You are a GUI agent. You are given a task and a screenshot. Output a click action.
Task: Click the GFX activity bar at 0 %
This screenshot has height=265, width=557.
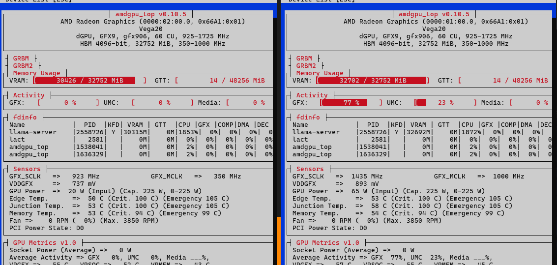68,103
